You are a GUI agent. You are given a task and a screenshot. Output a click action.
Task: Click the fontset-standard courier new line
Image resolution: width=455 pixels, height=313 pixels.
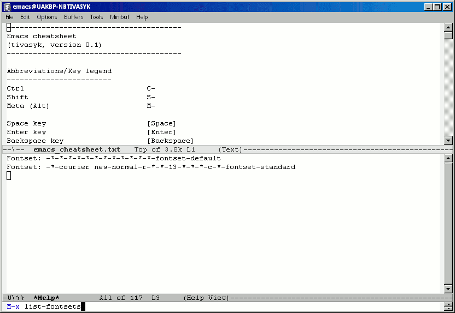tap(151, 167)
